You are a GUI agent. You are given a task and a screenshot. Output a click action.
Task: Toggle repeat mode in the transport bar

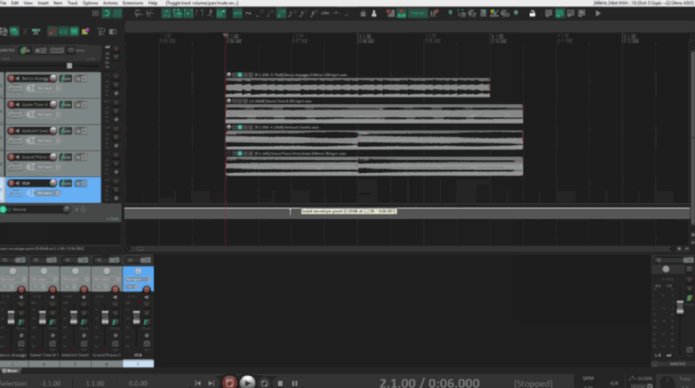point(264,382)
